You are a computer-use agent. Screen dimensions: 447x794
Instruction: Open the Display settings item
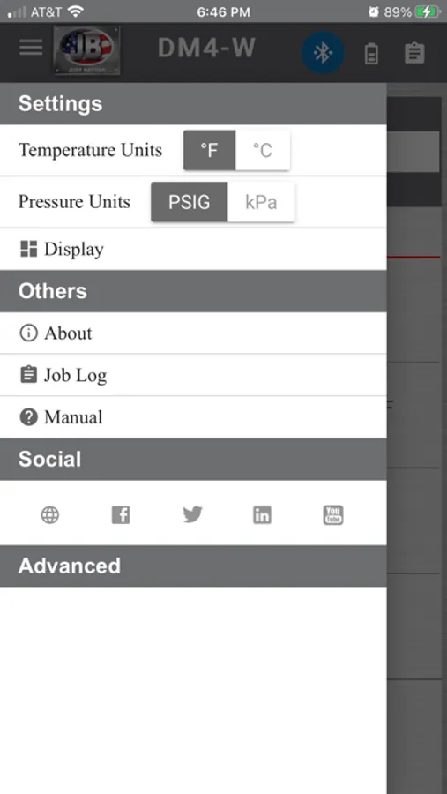click(x=193, y=249)
